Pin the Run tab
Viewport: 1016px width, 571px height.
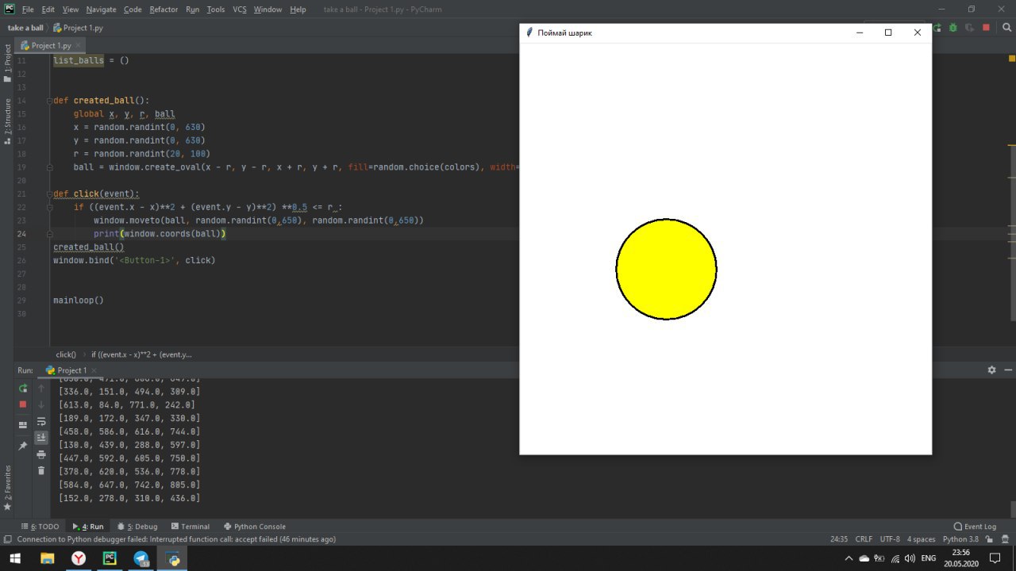[23, 446]
